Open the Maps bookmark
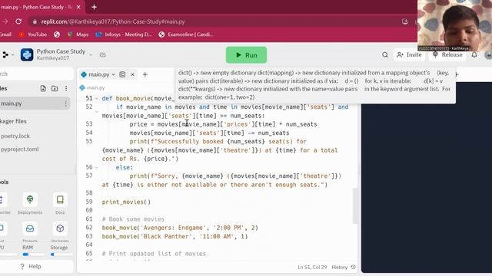This screenshot has width=492, height=276. point(78,34)
